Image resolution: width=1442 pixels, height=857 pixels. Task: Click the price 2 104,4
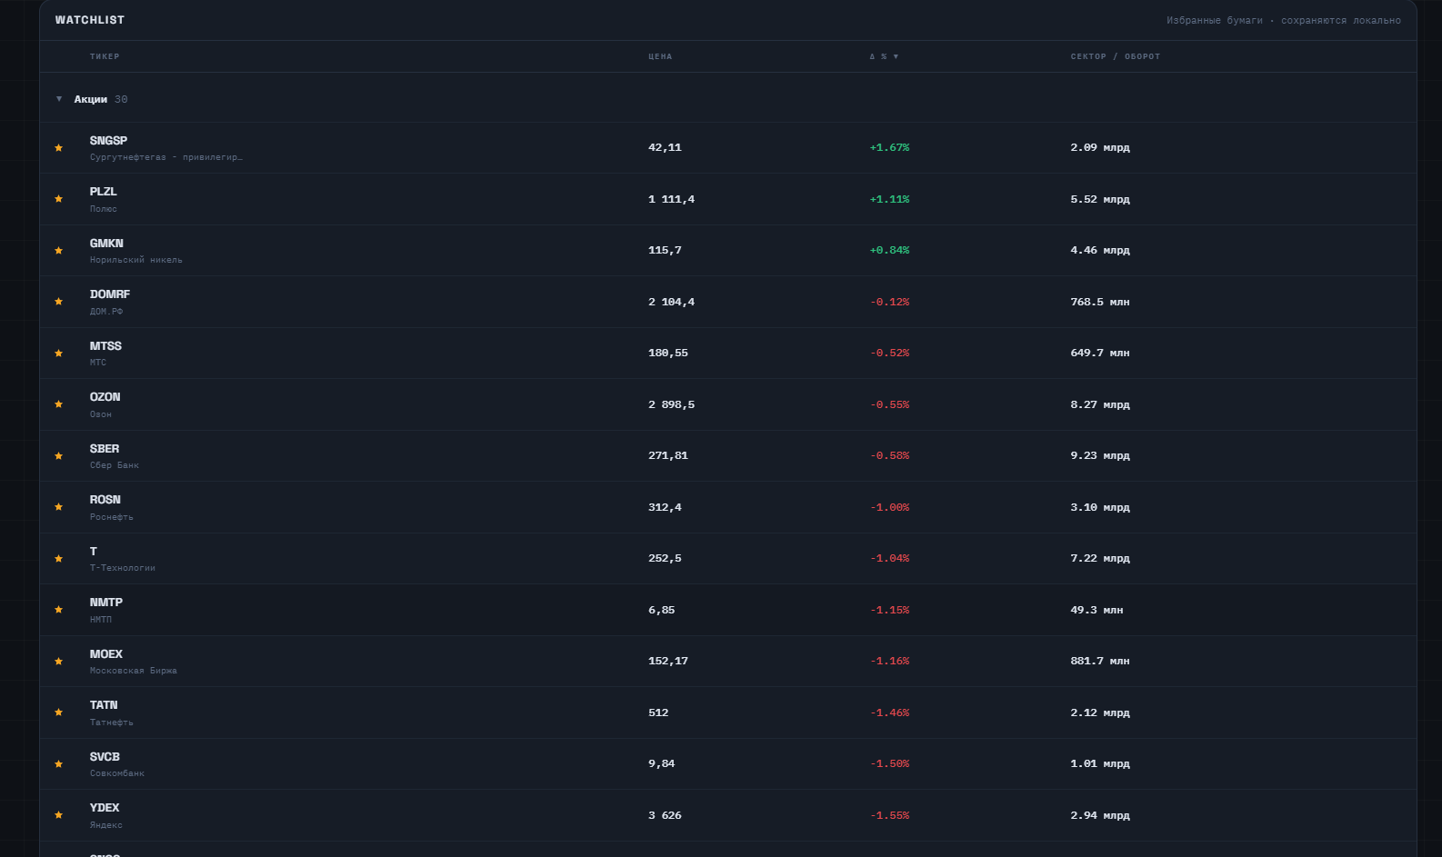pyautogui.click(x=671, y=302)
